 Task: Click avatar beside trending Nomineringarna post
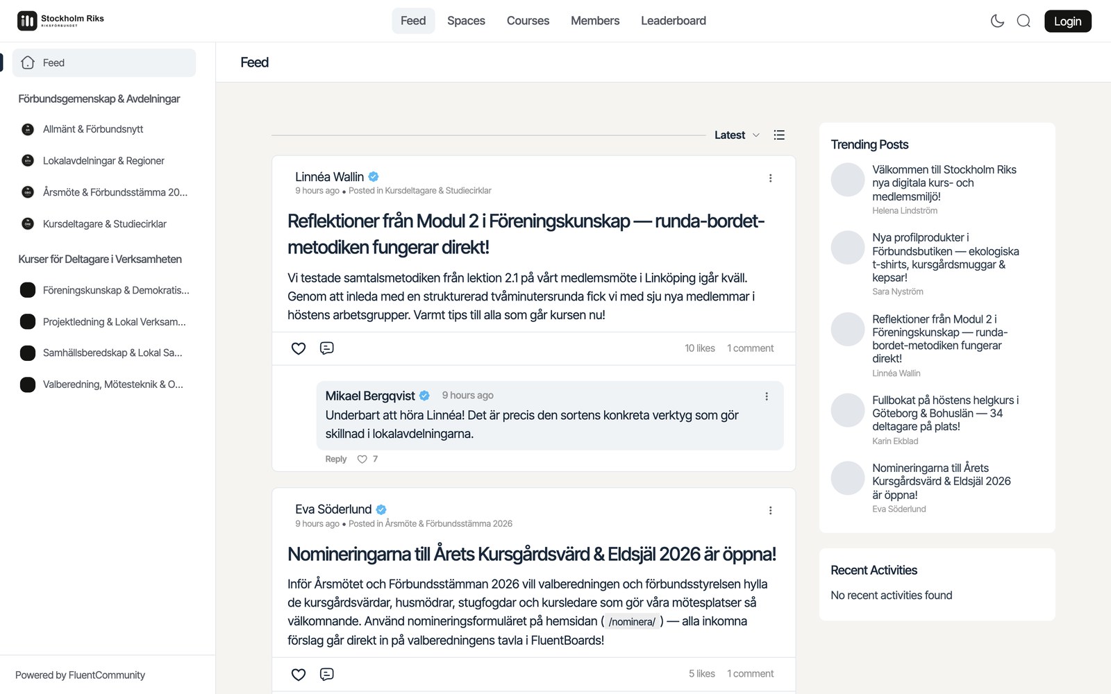[848, 478]
